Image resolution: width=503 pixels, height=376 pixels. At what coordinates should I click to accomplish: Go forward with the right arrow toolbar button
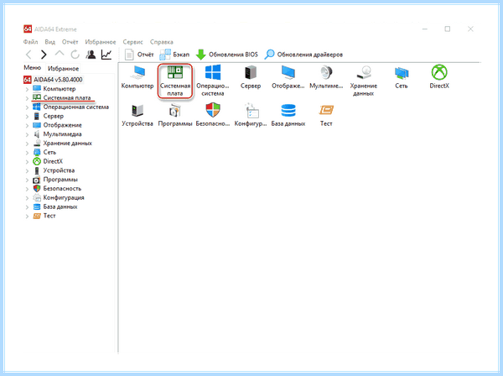[44, 55]
